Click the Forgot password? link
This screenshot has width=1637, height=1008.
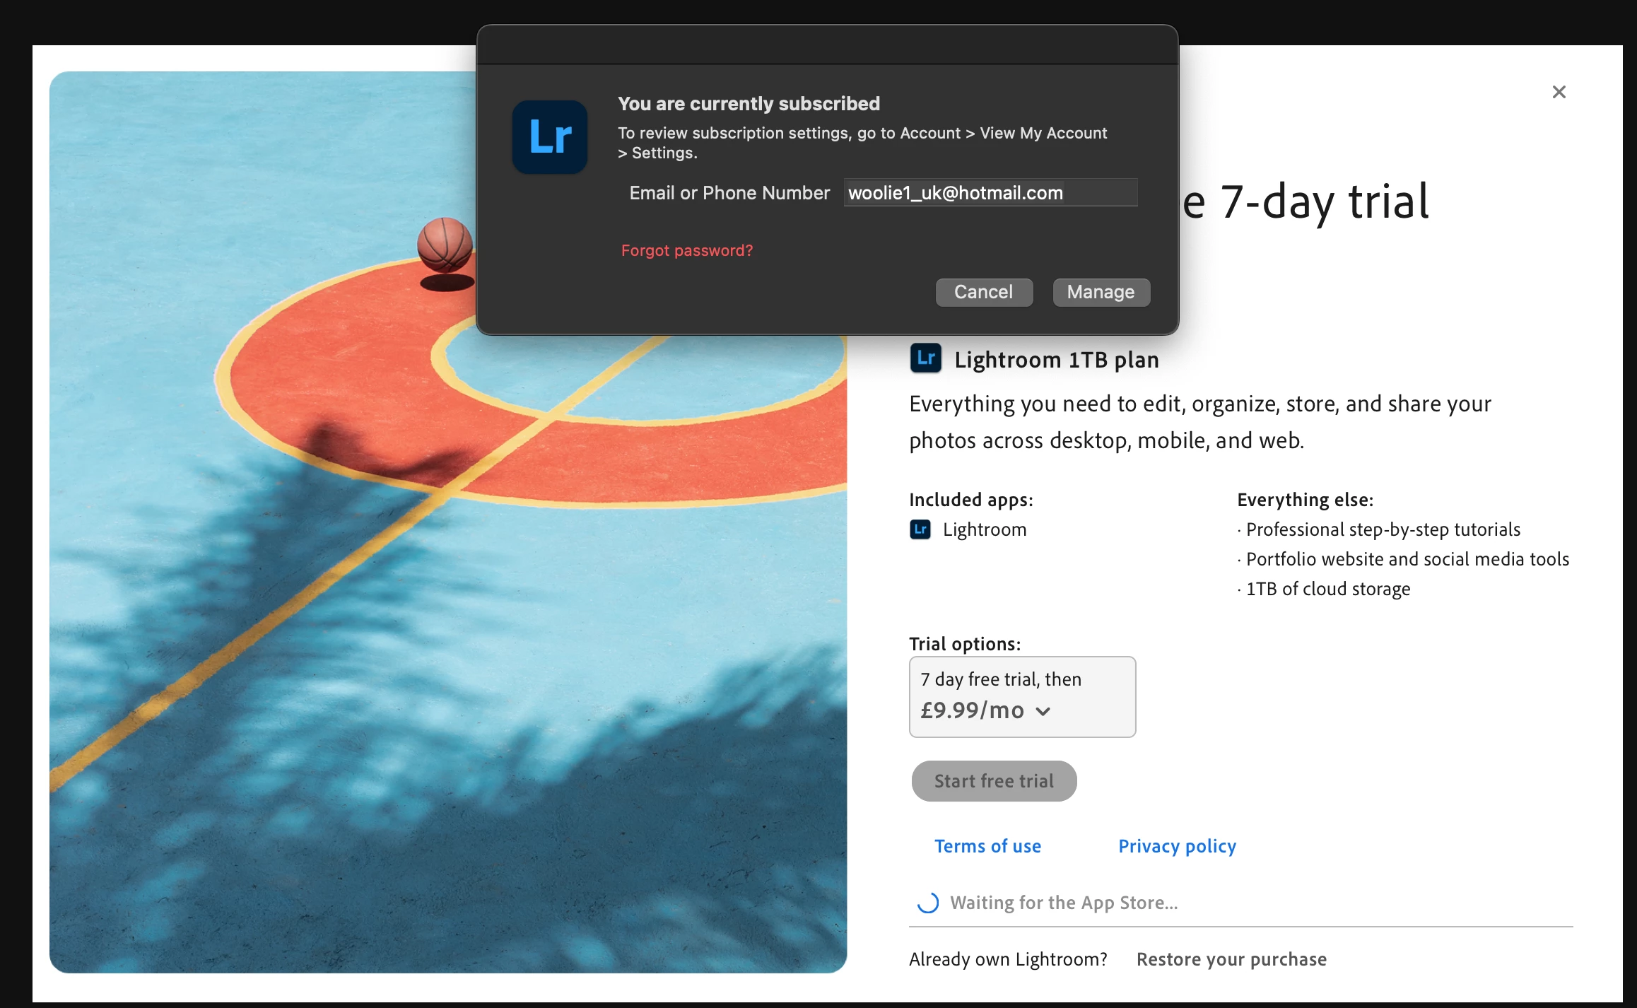(686, 250)
